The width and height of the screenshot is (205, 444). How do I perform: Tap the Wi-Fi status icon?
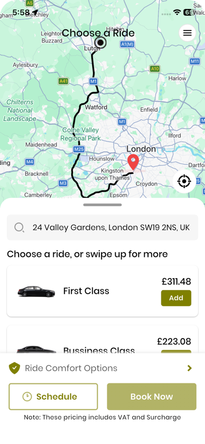click(x=177, y=12)
